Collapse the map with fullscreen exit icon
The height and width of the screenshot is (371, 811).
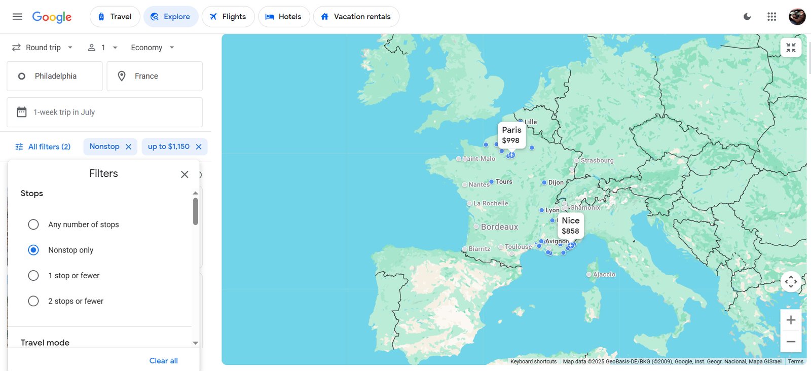791,48
